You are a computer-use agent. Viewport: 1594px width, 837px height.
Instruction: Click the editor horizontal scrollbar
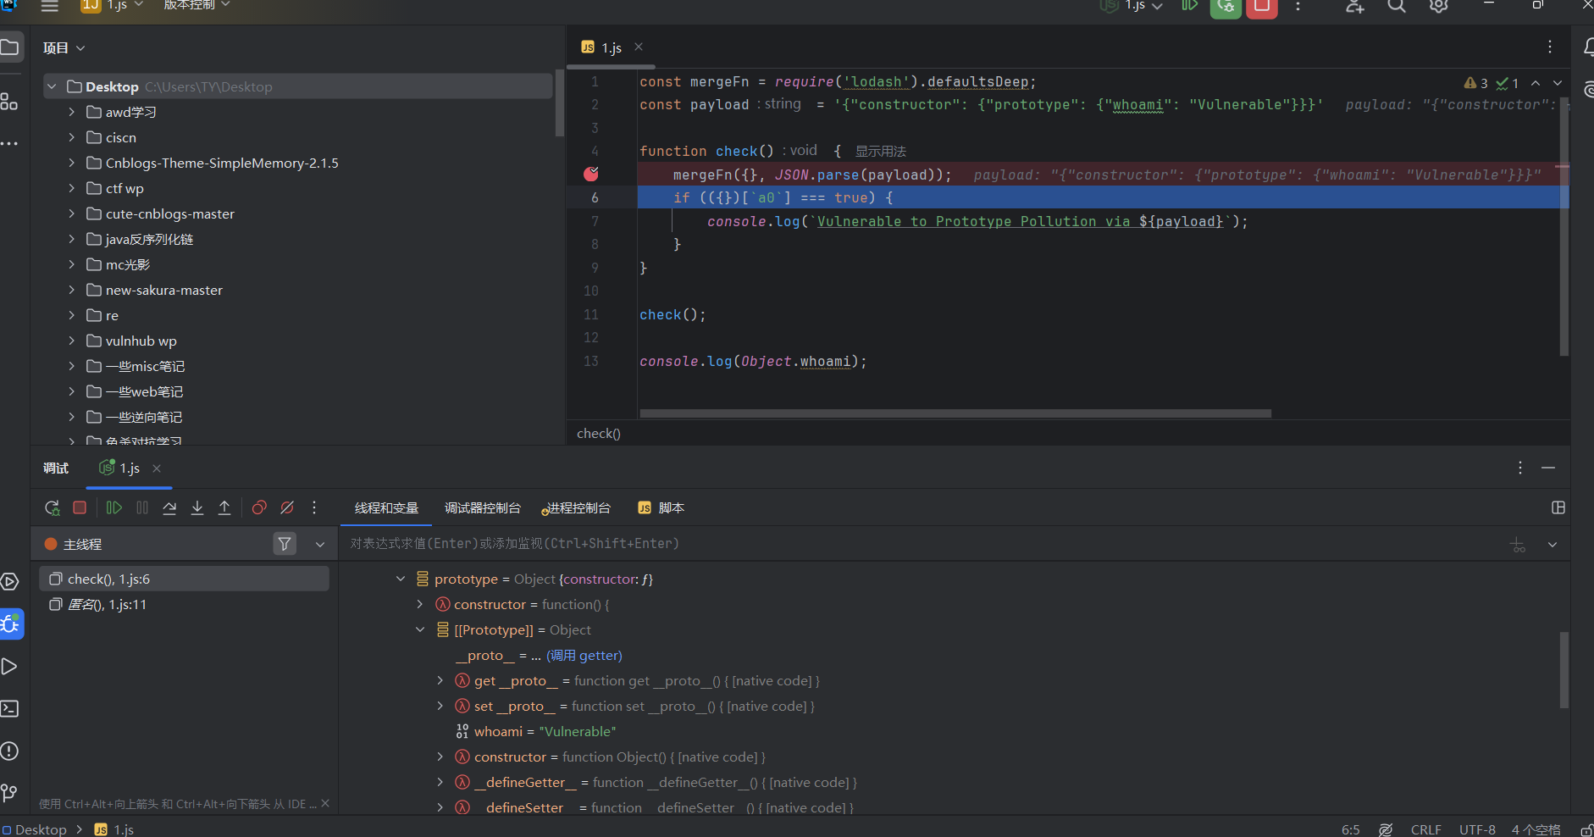[955, 413]
